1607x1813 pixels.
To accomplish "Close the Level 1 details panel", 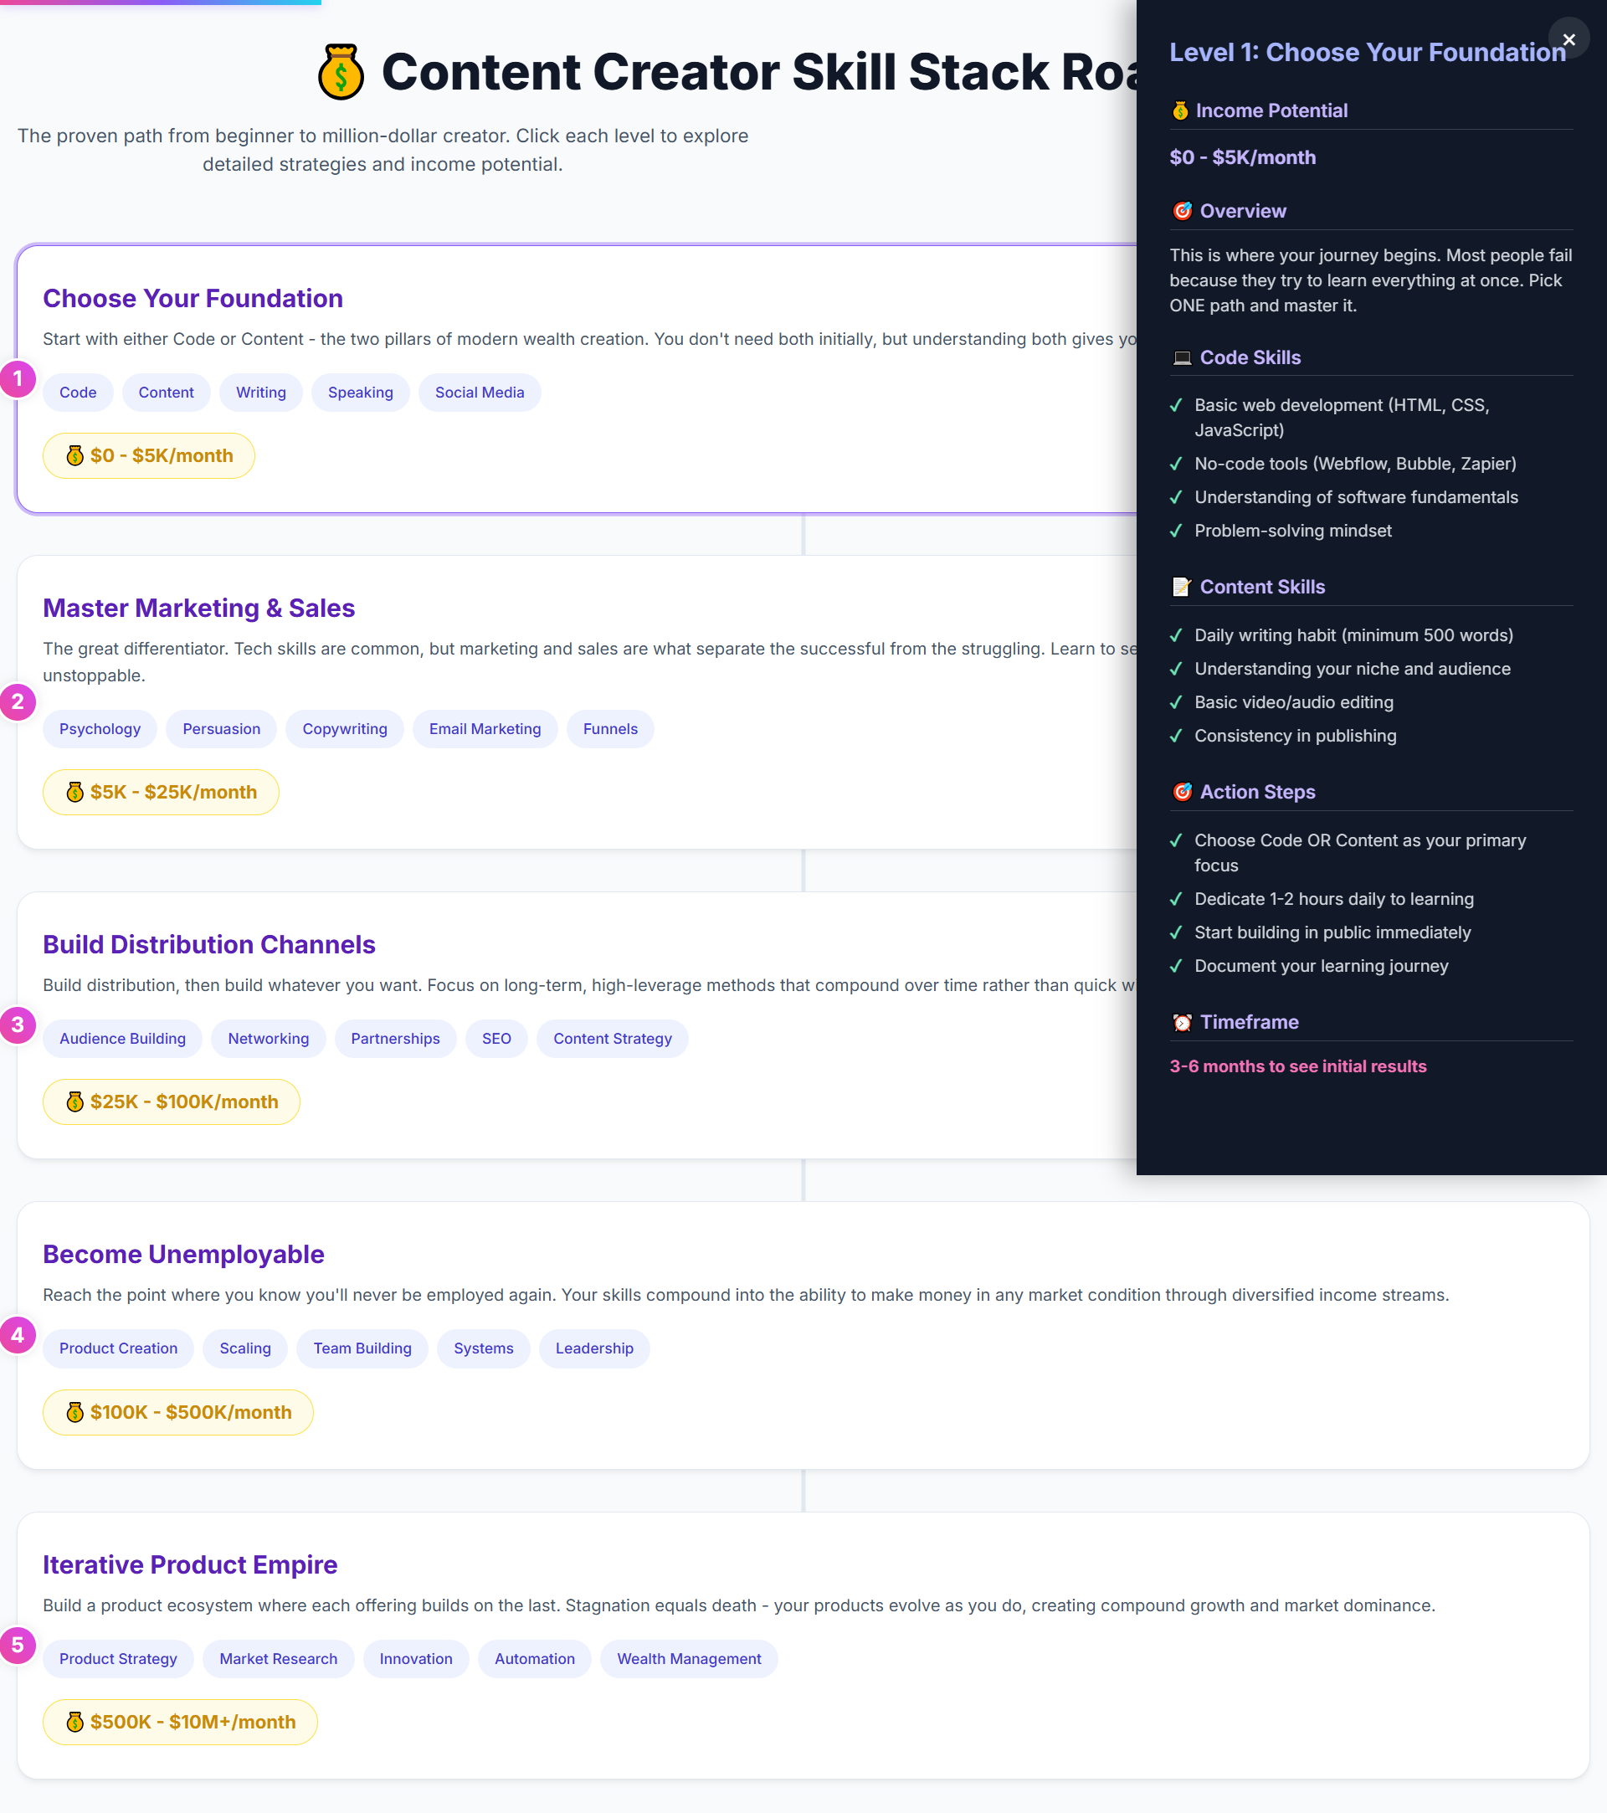I will click(1568, 39).
